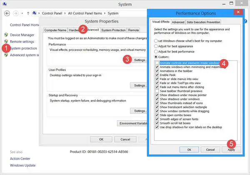The image size is (250, 175).
Task: Uncheck Show window contents while dragging
Action: [x=157, y=111]
